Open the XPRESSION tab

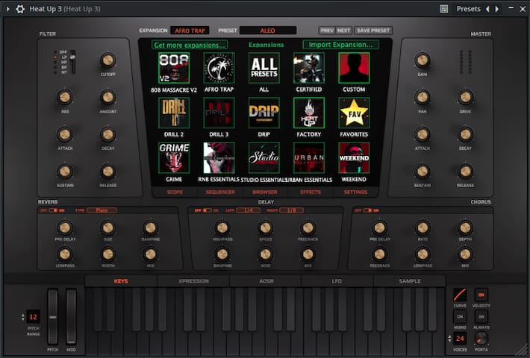click(x=193, y=281)
